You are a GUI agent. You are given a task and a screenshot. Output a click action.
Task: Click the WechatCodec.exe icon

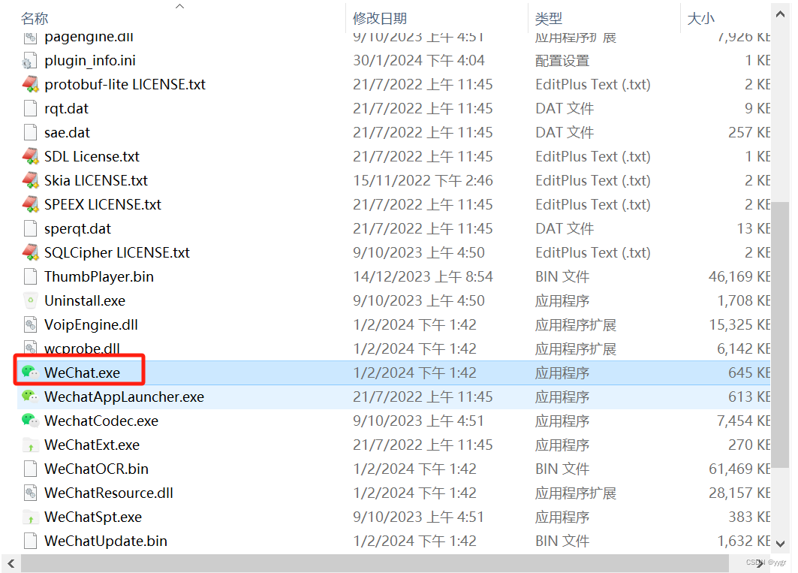pos(30,421)
